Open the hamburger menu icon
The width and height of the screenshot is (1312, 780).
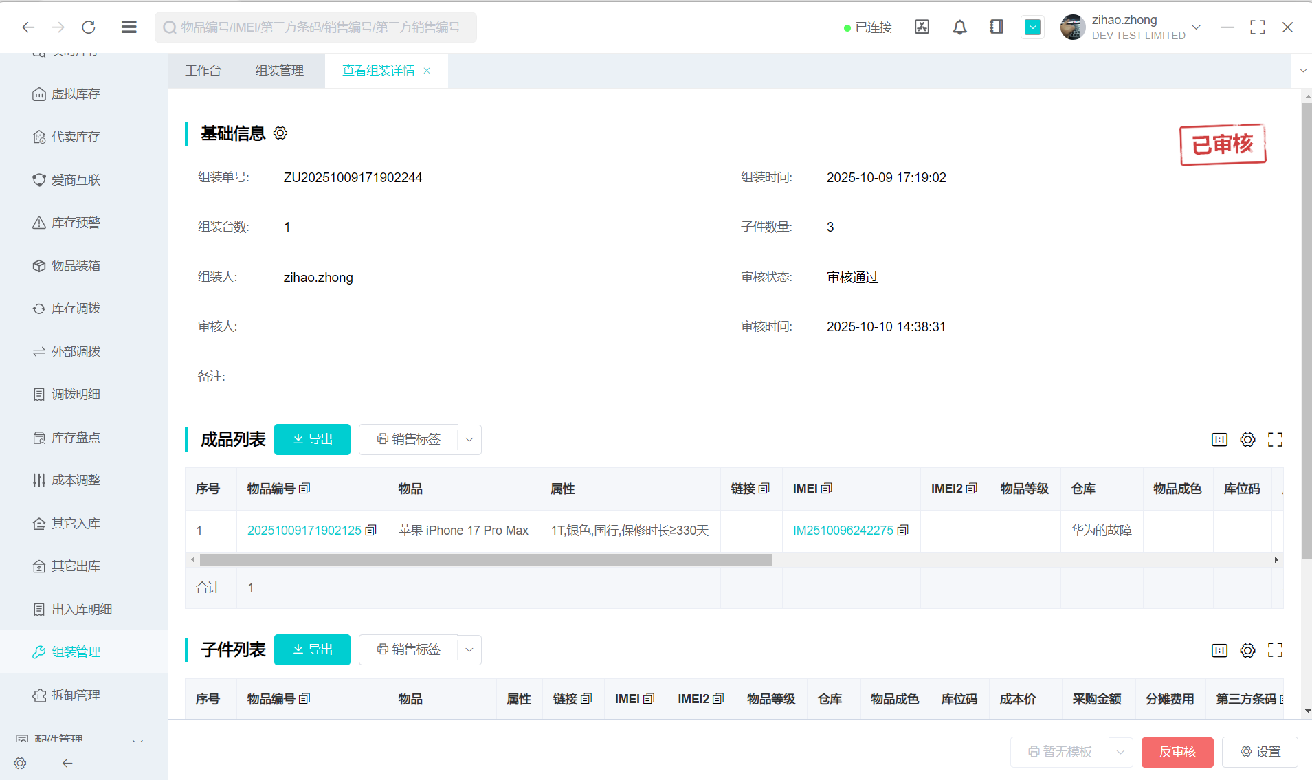tap(129, 27)
